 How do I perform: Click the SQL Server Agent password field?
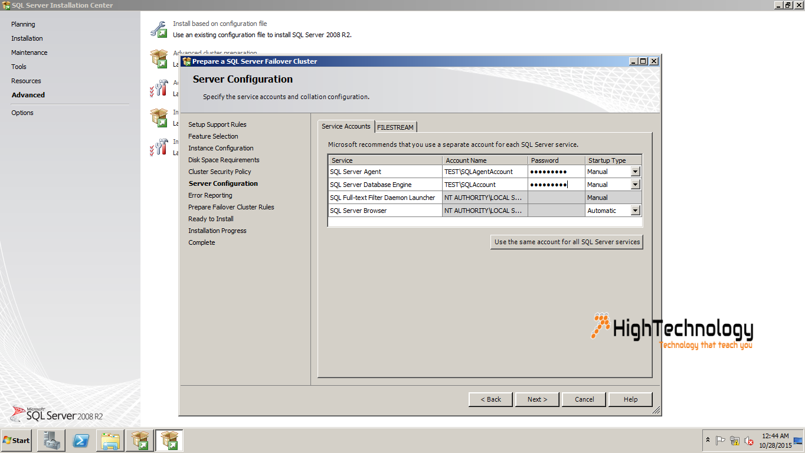(x=557, y=172)
